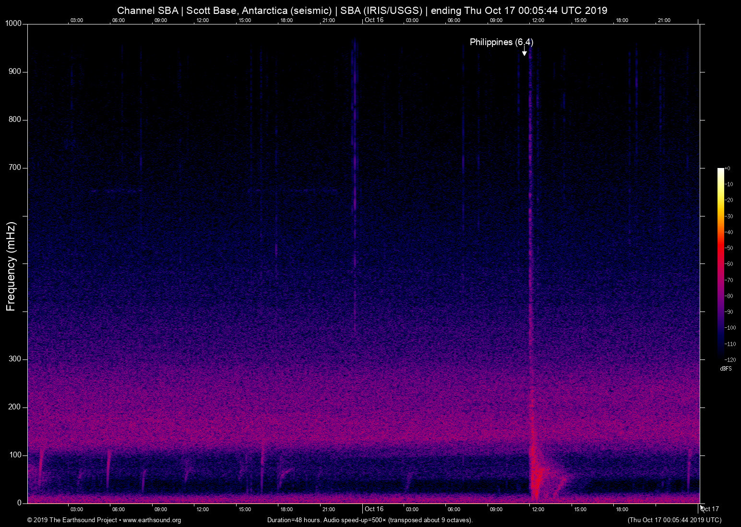
Task: Click the bottom-right timestamp in parentheses
Action: (x=674, y=520)
